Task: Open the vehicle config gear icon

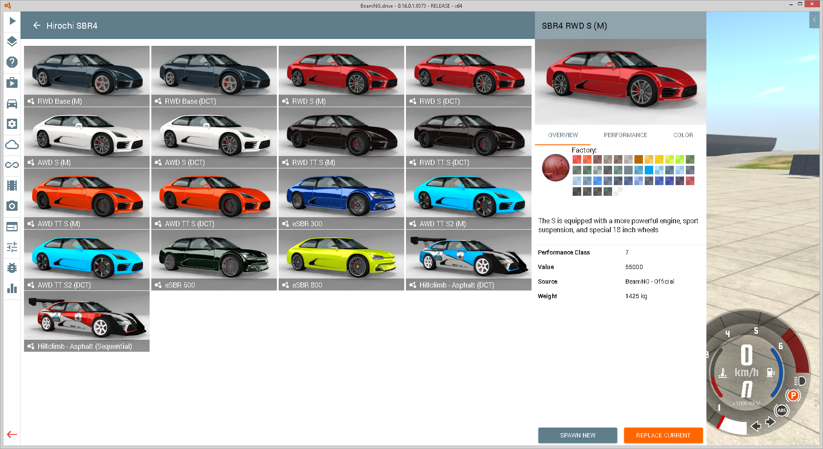Action: [12, 124]
